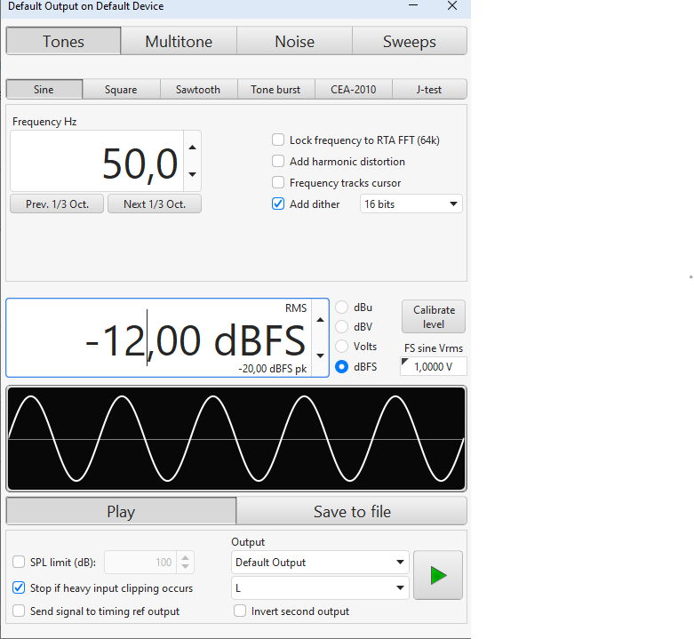Viewport: 694px width, 639px height.
Task: Check Add harmonic distortion option
Action: pyautogui.click(x=279, y=162)
